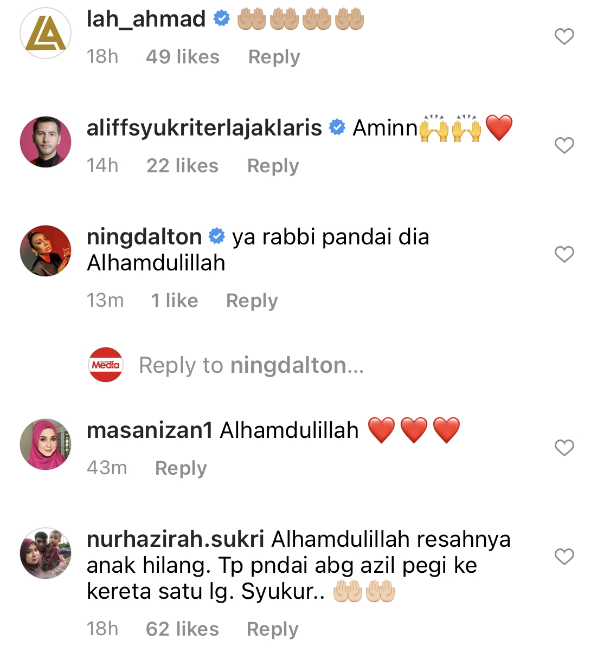Reply to nurhazirah.sukri's comment

click(272, 629)
